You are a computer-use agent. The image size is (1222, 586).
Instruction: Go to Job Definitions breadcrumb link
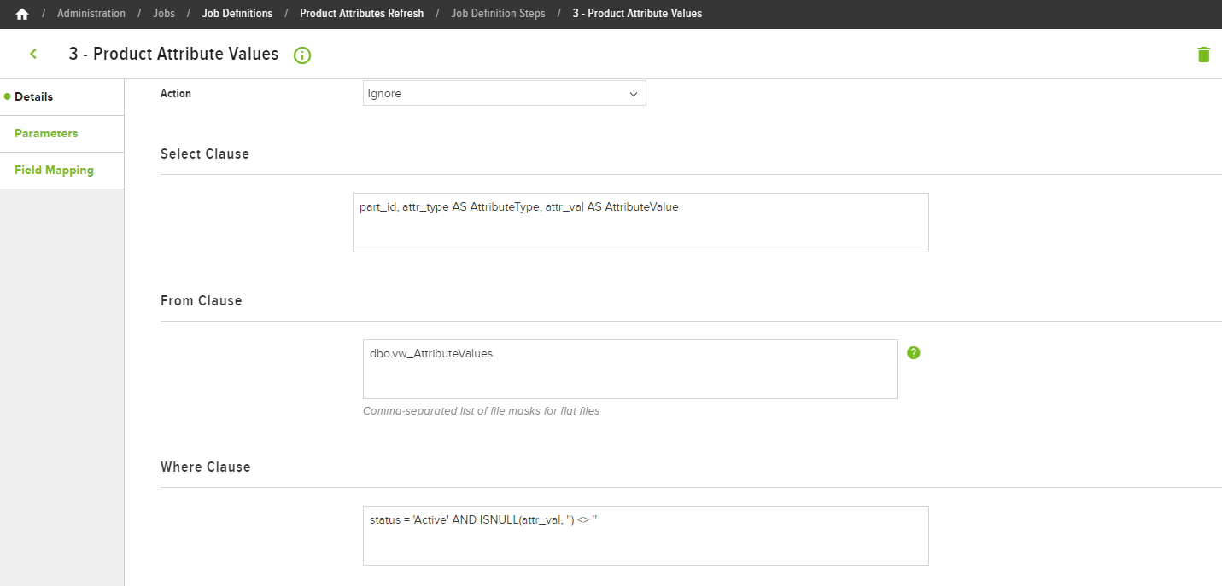(x=237, y=14)
